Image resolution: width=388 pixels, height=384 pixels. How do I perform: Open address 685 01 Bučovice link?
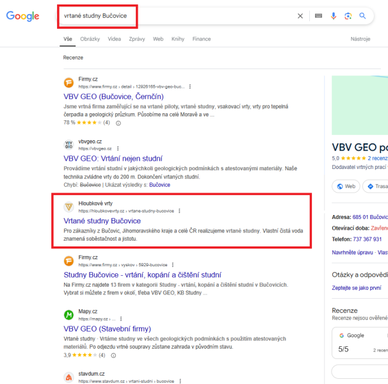(x=370, y=217)
